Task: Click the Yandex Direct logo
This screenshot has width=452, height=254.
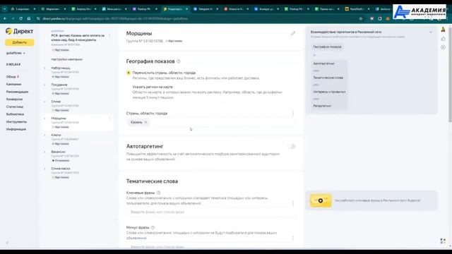Action: click(x=19, y=31)
